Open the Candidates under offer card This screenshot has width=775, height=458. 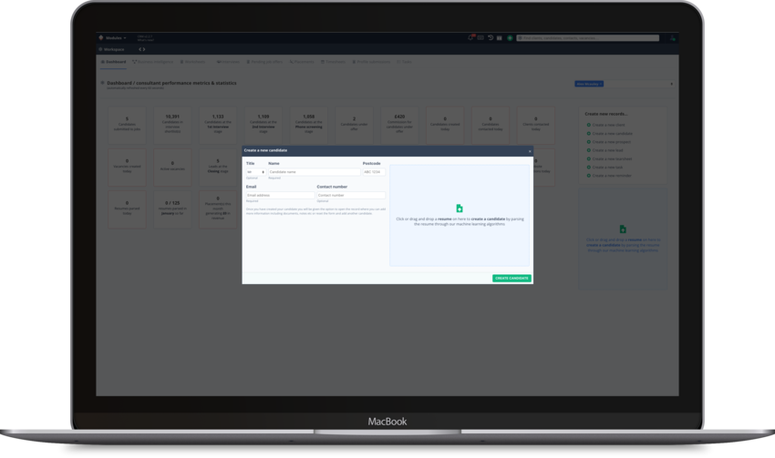click(x=354, y=126)
